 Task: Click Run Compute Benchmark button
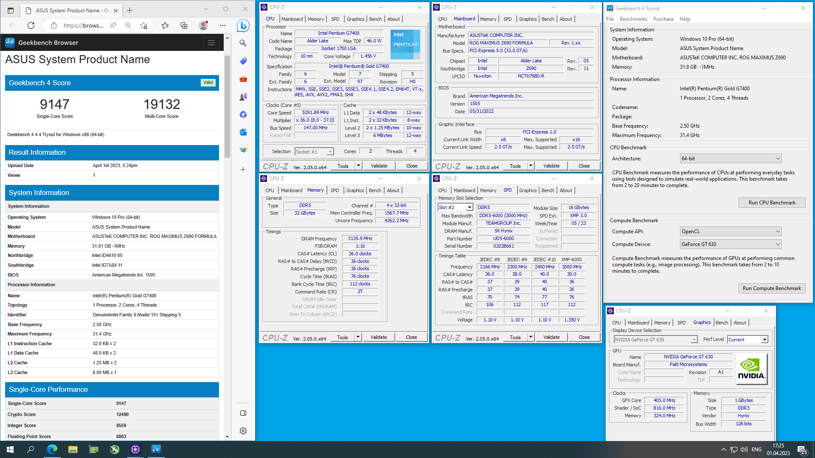point(772,288)
